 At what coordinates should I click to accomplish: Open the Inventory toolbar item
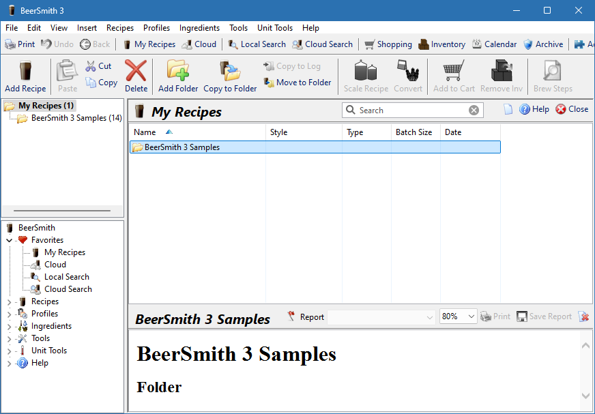coord(441,44)
